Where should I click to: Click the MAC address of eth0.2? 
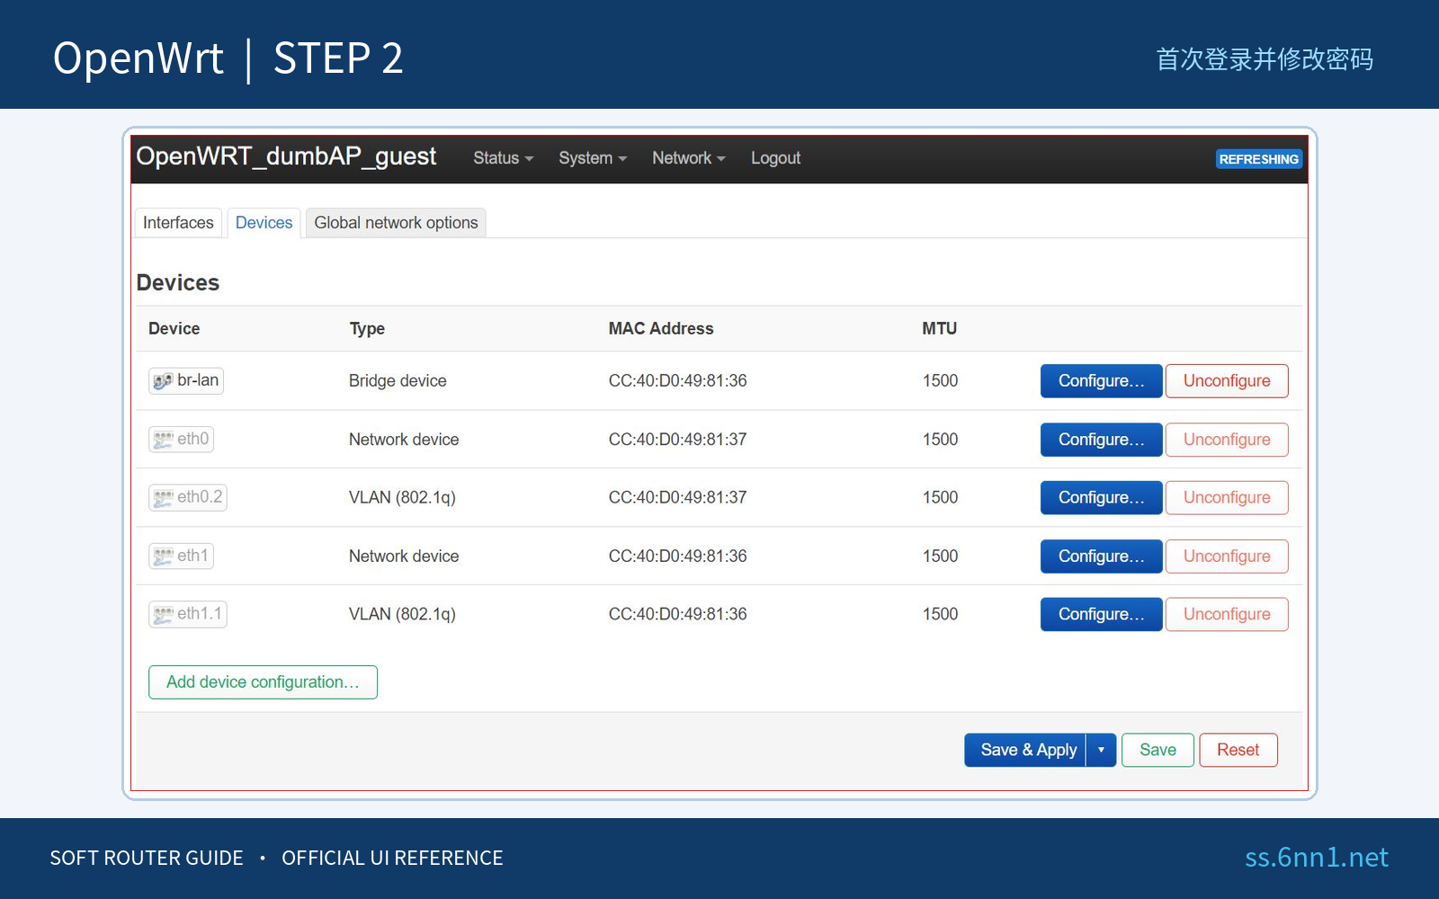678,498
